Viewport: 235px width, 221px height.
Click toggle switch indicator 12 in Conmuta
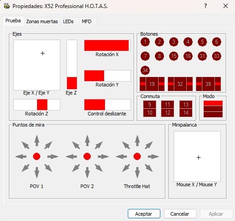click(168, 113)
